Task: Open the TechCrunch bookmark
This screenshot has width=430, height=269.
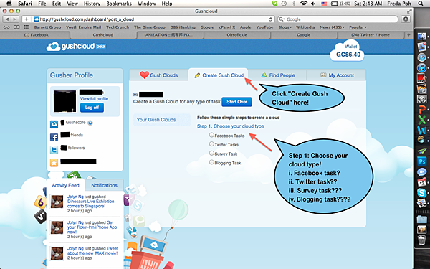Action: [118, 27]
